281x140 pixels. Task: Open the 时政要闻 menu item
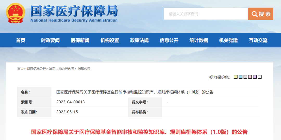[50, 41]
